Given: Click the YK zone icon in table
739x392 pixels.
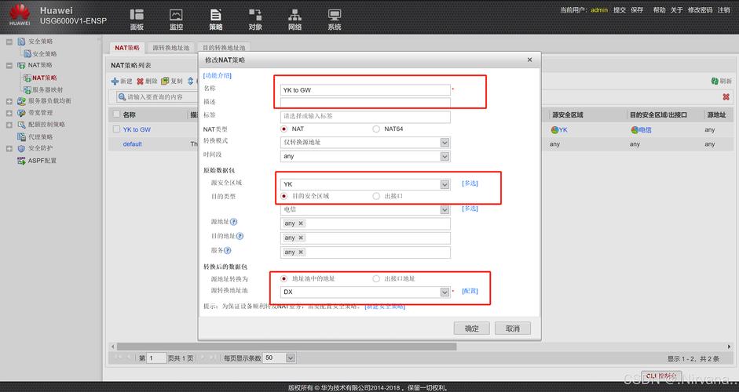Looking at the screenshot, I should (554, 129).
